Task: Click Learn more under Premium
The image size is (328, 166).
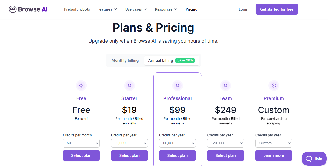Action: (x=274, y=155)
